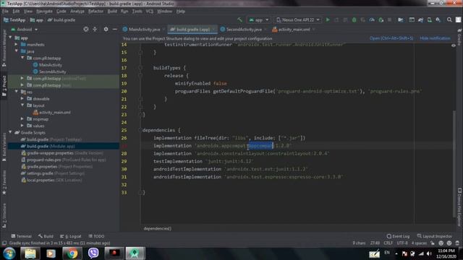Click the Hide notification link
The height and width of the screenshot is (260, 463).
coord(435,38)
